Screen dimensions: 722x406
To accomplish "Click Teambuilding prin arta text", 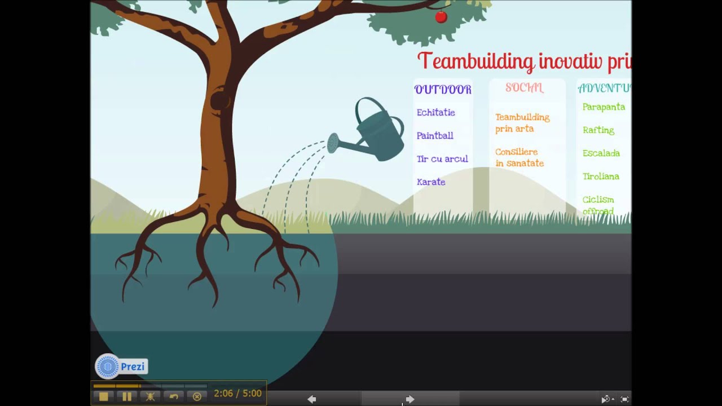I will (522, 123).
